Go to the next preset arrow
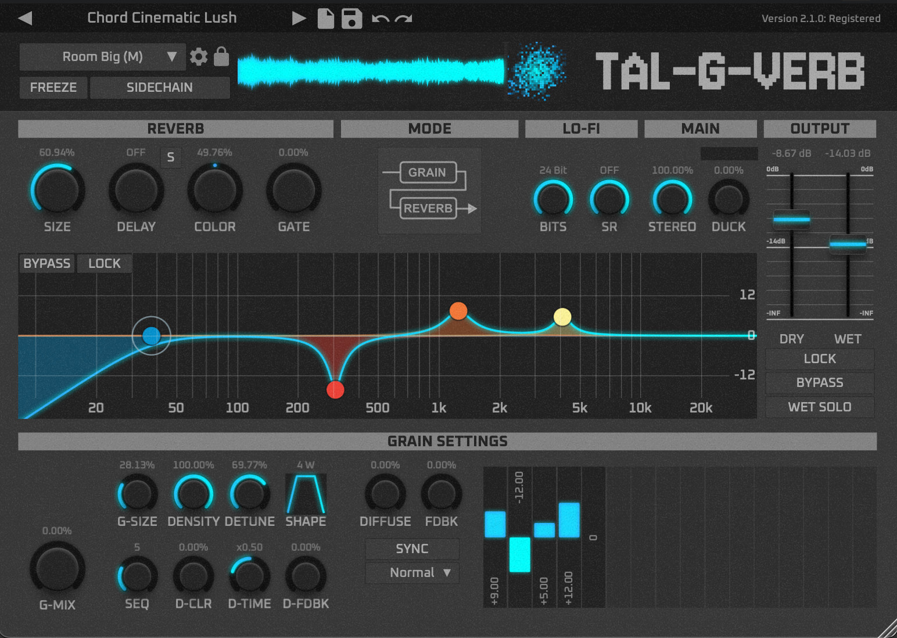This screenshot has height=638, width=897. pos(299,18)
